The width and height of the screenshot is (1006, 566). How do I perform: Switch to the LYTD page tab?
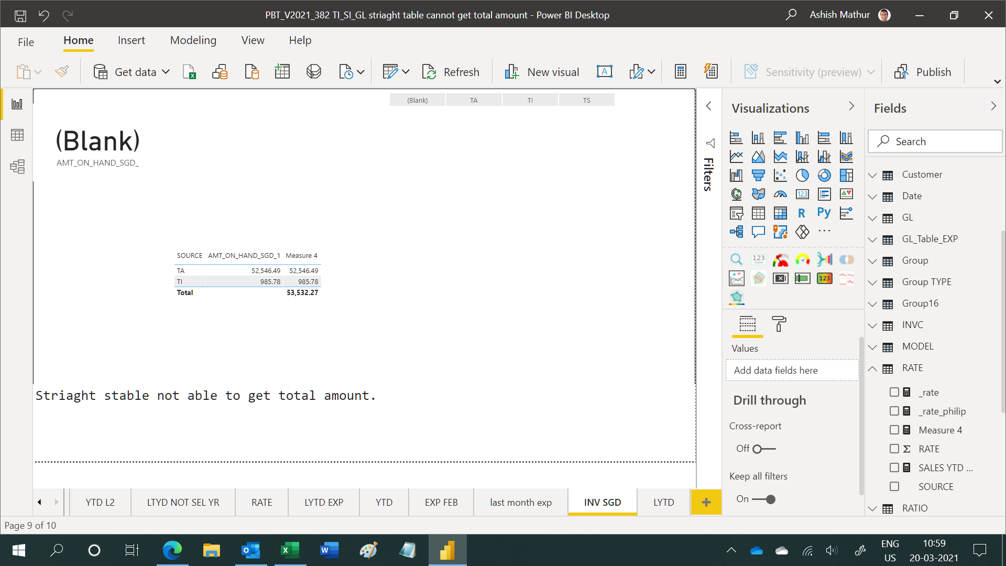point(663,502)
